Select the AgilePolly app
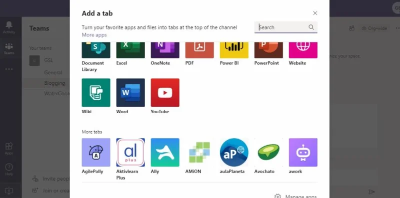Screen dimensions: 400x198 tap(96, 153)
